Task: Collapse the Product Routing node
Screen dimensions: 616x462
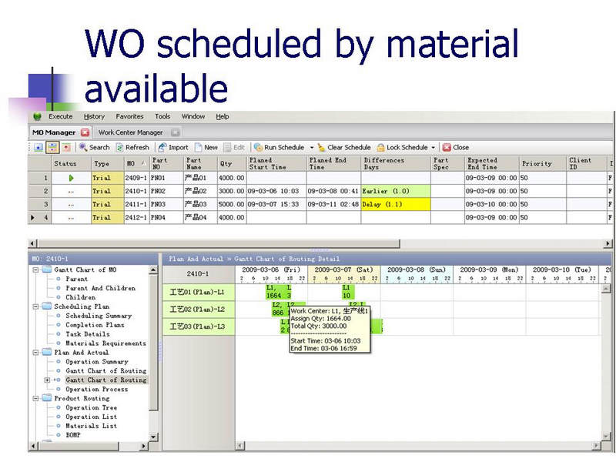Action: [35, 398]
